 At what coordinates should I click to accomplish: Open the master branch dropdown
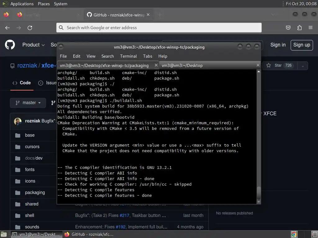(28, 103)
